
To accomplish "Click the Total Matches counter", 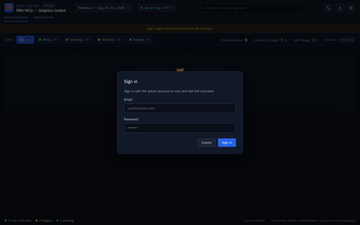I will [234, 40].
